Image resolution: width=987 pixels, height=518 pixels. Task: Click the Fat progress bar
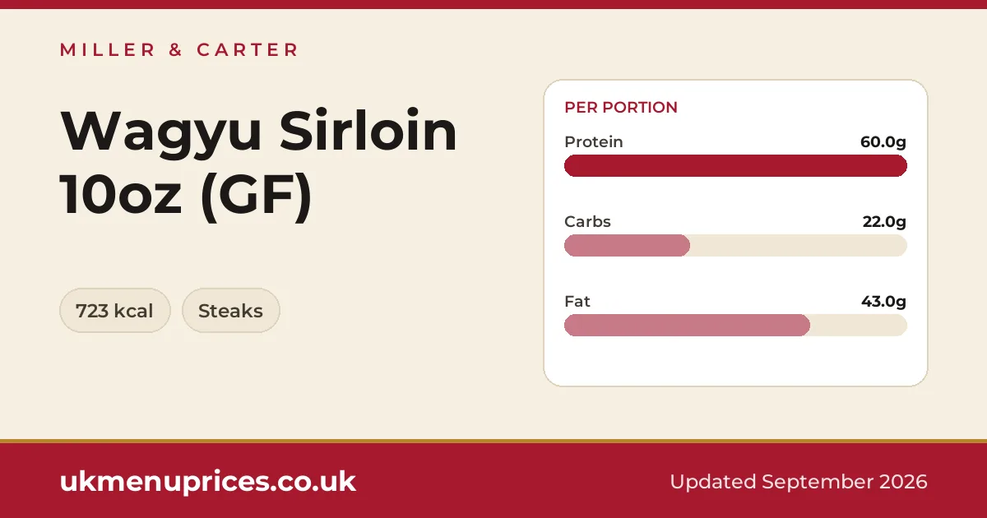click(x=735, y=325)
